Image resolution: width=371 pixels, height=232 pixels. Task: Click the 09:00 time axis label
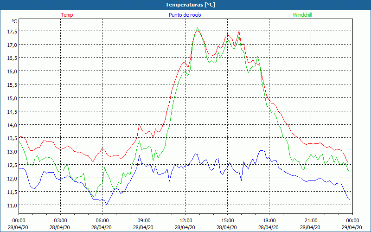click(144, 221)
